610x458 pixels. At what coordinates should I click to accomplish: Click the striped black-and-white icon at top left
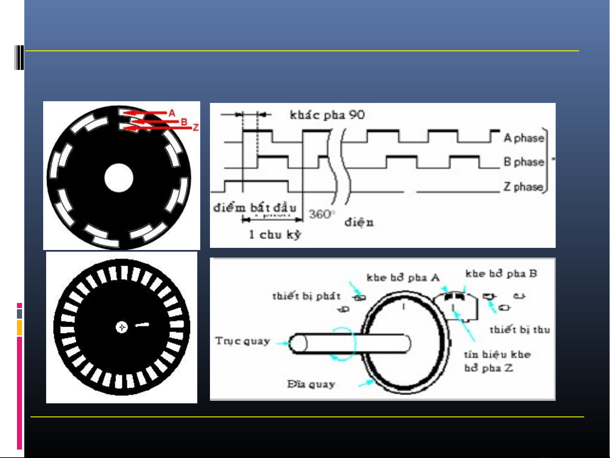[x=19, y=57]
